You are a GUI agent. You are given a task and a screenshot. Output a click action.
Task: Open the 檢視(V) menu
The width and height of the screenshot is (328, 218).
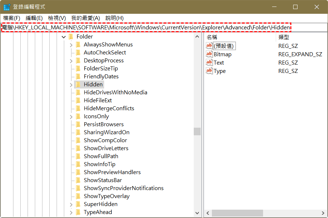pyautogui.click(x=57, y=18)
